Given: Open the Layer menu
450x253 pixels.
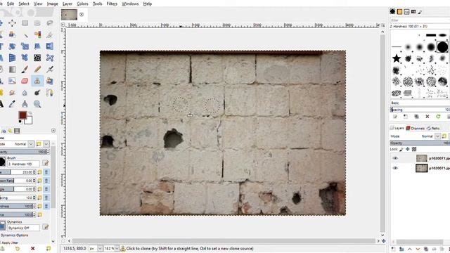Looking at the screenshot, I should (x=67, y=4).
